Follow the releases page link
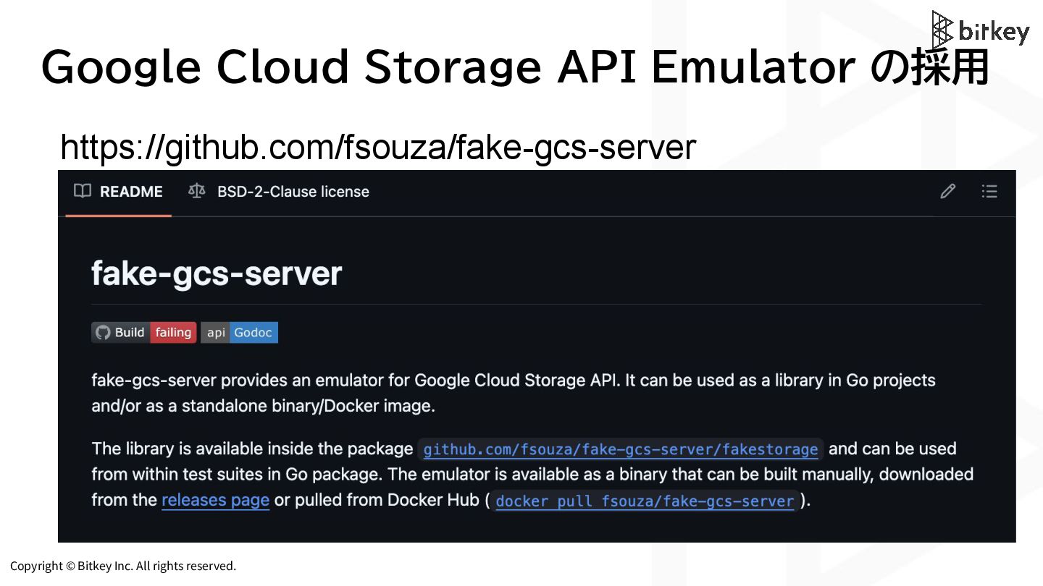 point(215,500)
